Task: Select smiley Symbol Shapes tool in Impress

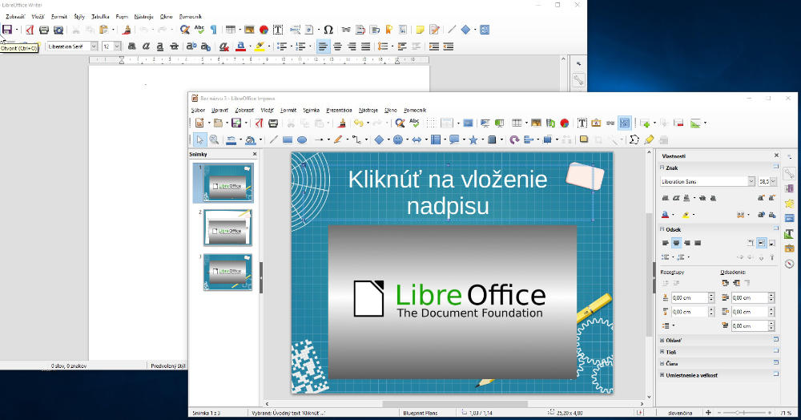Action: click(398, 139)
